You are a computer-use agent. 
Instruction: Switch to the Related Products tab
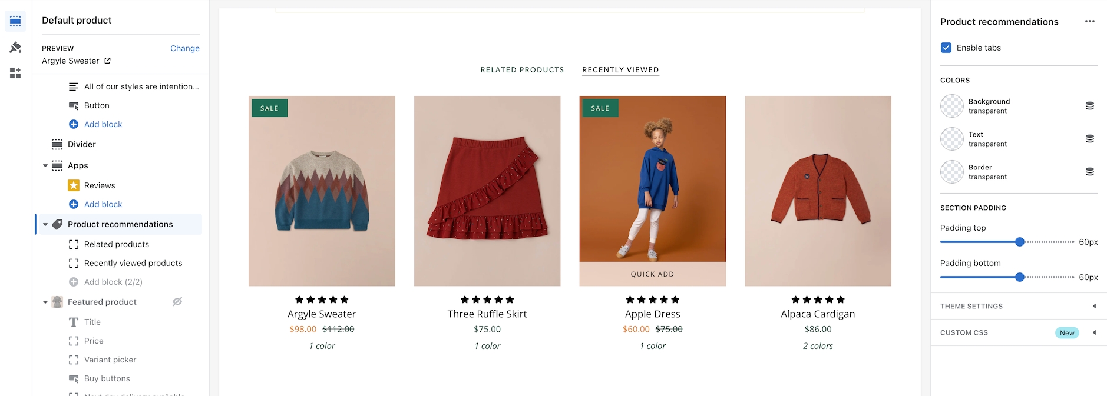tap(522, 70)
